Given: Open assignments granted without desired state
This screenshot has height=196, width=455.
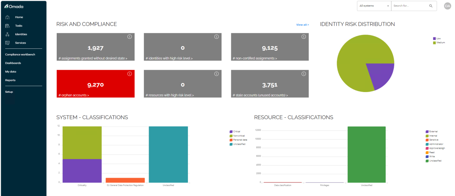Looking at the screenshot, I should [93, 59].
